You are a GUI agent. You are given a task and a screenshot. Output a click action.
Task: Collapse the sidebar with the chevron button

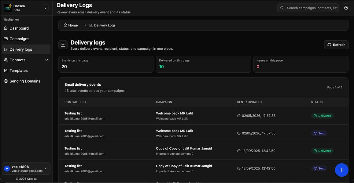(45, 8)
